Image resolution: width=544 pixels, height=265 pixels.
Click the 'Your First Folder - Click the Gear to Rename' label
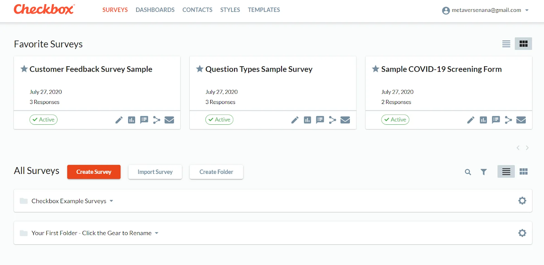click(91, 233)
